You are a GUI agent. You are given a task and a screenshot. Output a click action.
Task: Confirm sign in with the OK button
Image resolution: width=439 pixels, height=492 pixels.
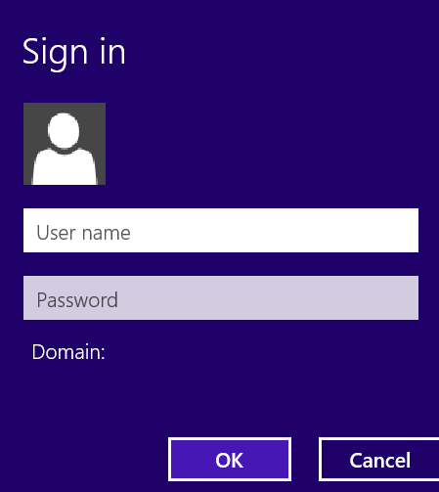point(230,459)
